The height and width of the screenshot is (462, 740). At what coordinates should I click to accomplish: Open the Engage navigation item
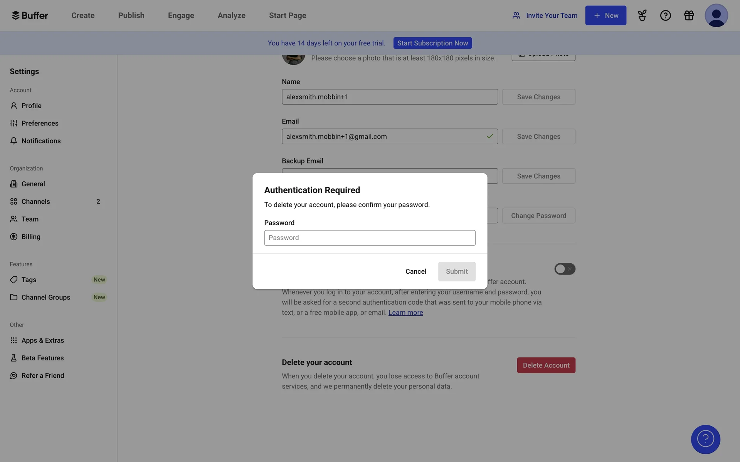(181, 15)
